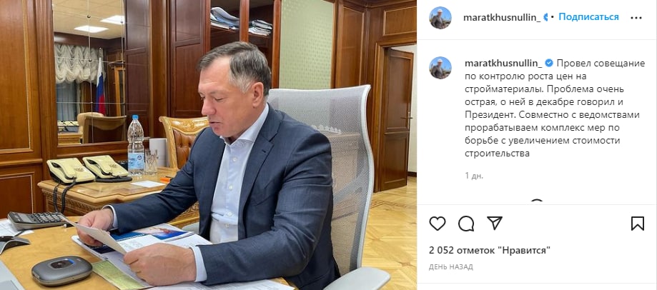Image resolution: width=657 pixels, height=290 pixels.
Task: Open comments via the speech bubble icon
Action: pos(466,224)
